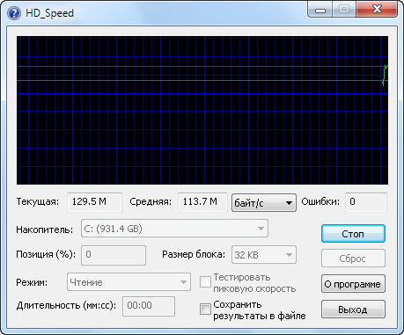
Task: Click the Средняя label
Action: (x=151, y=202)
